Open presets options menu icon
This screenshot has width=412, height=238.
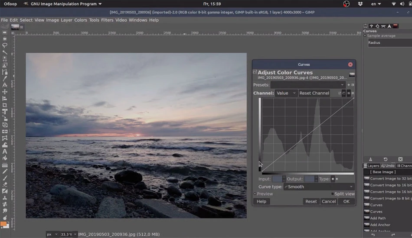353,85
